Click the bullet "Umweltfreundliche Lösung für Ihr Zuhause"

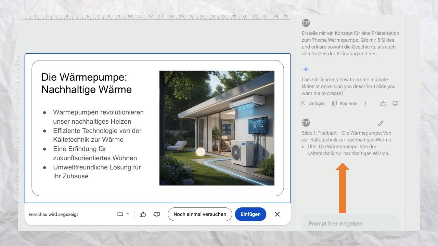(x=97, y=172)
